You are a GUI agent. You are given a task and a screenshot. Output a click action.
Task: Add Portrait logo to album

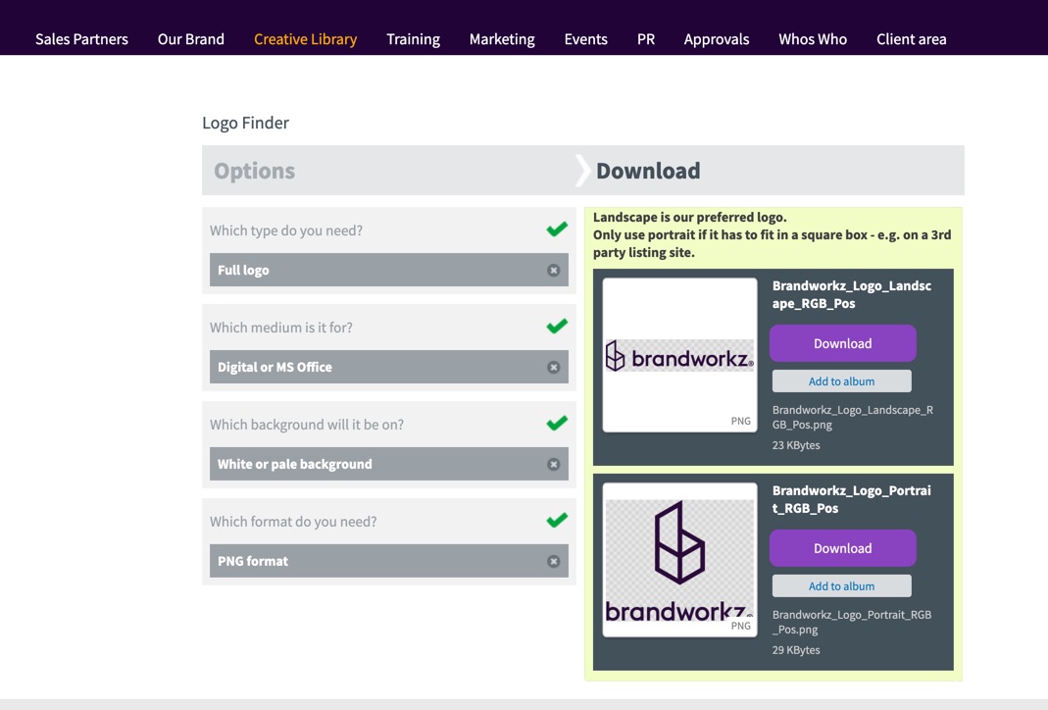coord(841,585)
